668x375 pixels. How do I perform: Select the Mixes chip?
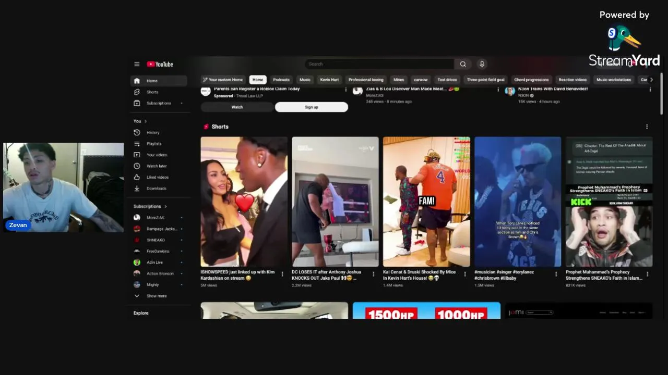(399, 80)
